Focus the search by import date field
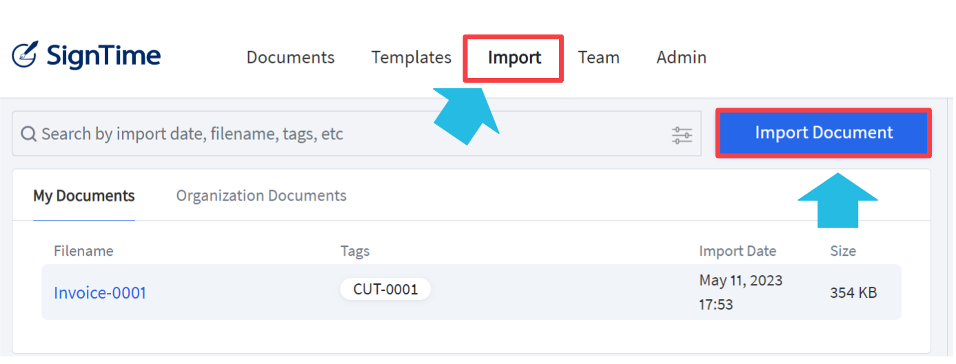 [345, 134]
